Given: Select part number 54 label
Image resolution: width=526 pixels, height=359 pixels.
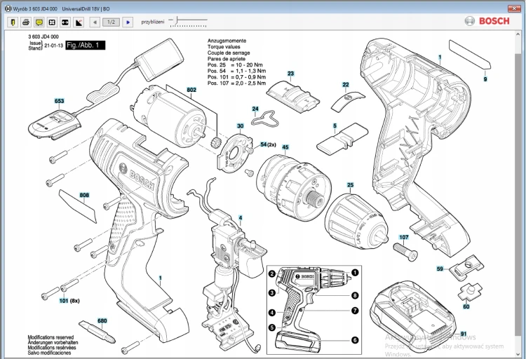Looking at the screenshot, I should (x=263, y=144).
